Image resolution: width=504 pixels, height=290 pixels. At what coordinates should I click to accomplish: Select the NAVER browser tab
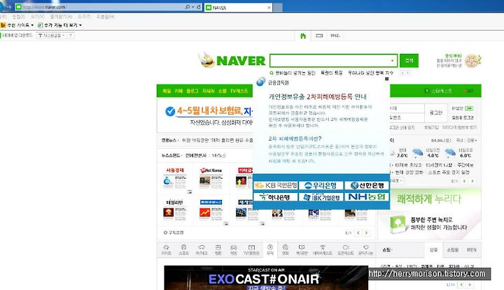pyautogui.click(x=237, y=8)
